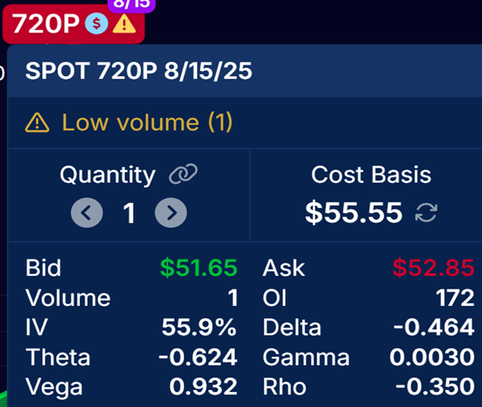Image resolution: width=482 pixels, height=407 pixels.
Task: Refresh cost basis with circular arrows icon
Action: (426, 213)
